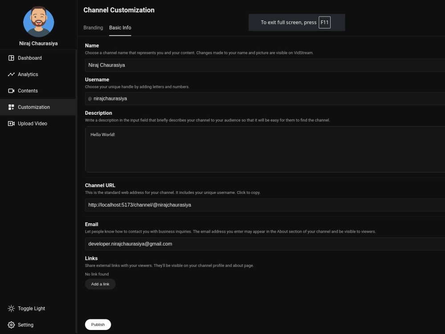Open the Dashboard page
The image size is (445, 334).
pos(38,58)
